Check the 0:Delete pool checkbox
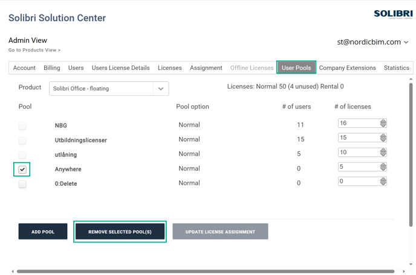Viewport: 416px width, 275px height. (x=22, y=184)
